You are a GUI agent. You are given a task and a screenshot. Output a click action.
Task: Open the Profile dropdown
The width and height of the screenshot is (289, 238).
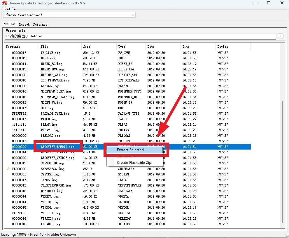click(x=69, y=15)
